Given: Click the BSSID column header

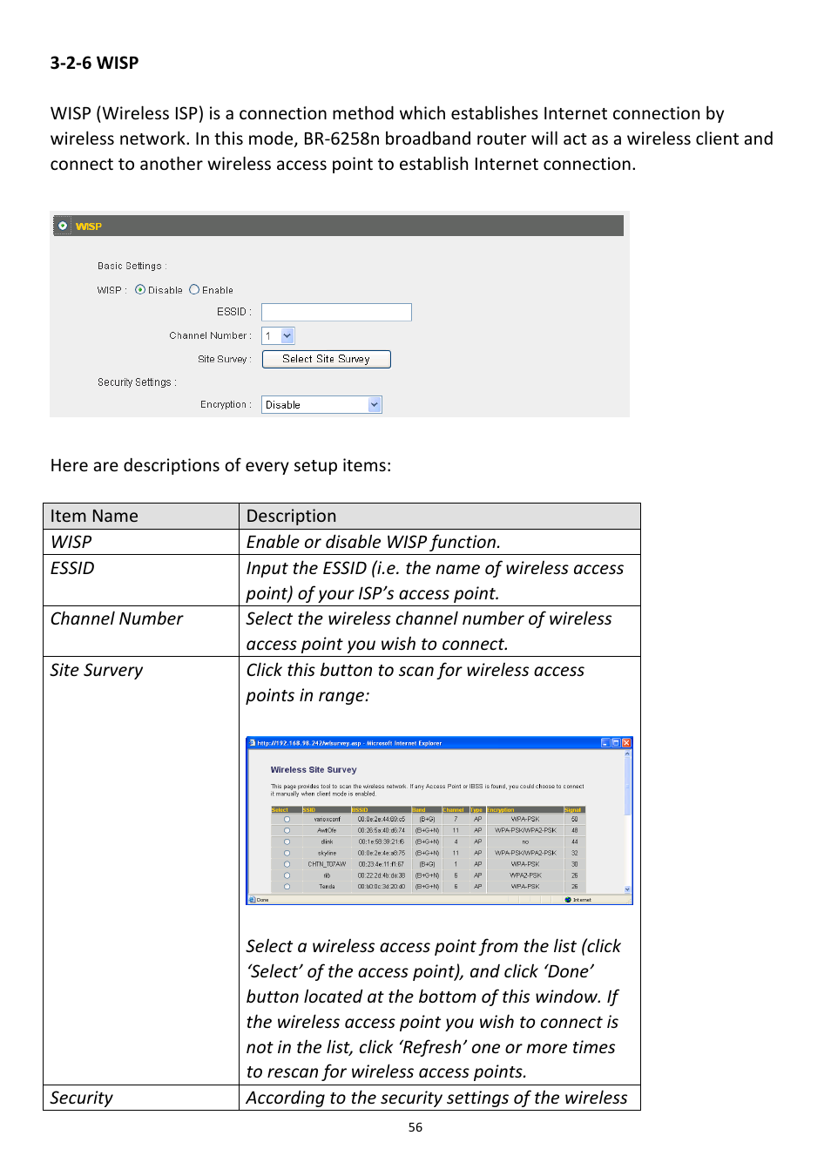Looking at the screenshot, I should [x=381, y=810].
